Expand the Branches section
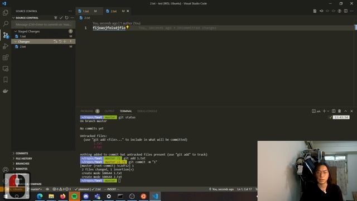Screen dimensions: 357x201 13,164
